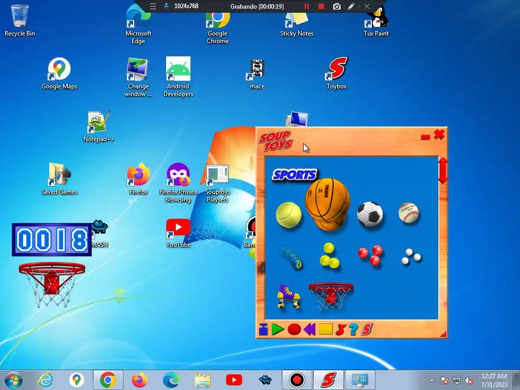Click the purple rewind arrows
The image size is (520, 390).
(x=309, y=330)
